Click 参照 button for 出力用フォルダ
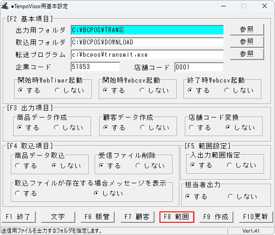This screenshot has width=275, height=235. (x=246, y=29)
